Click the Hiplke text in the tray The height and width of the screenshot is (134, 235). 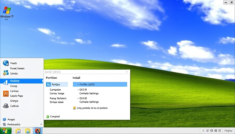tap(228, 131)
